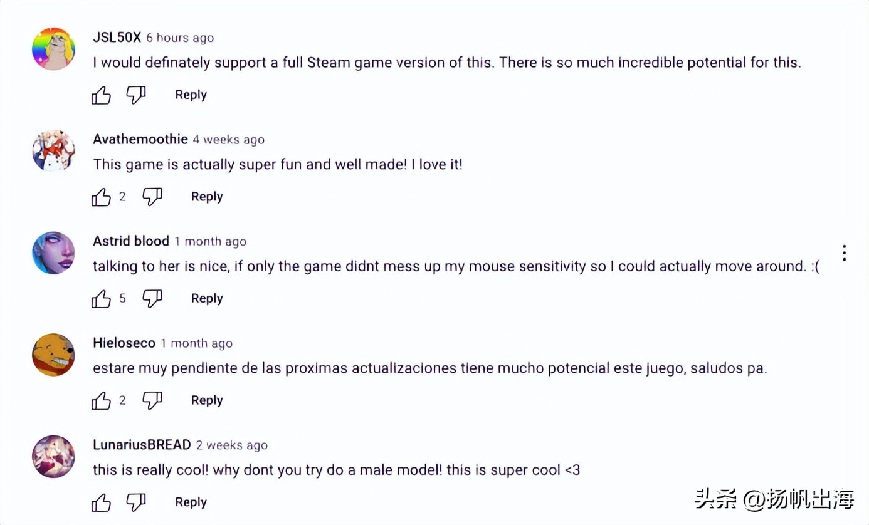
Task: Like LunariusBREAD's comment
Action: [101, 502]
